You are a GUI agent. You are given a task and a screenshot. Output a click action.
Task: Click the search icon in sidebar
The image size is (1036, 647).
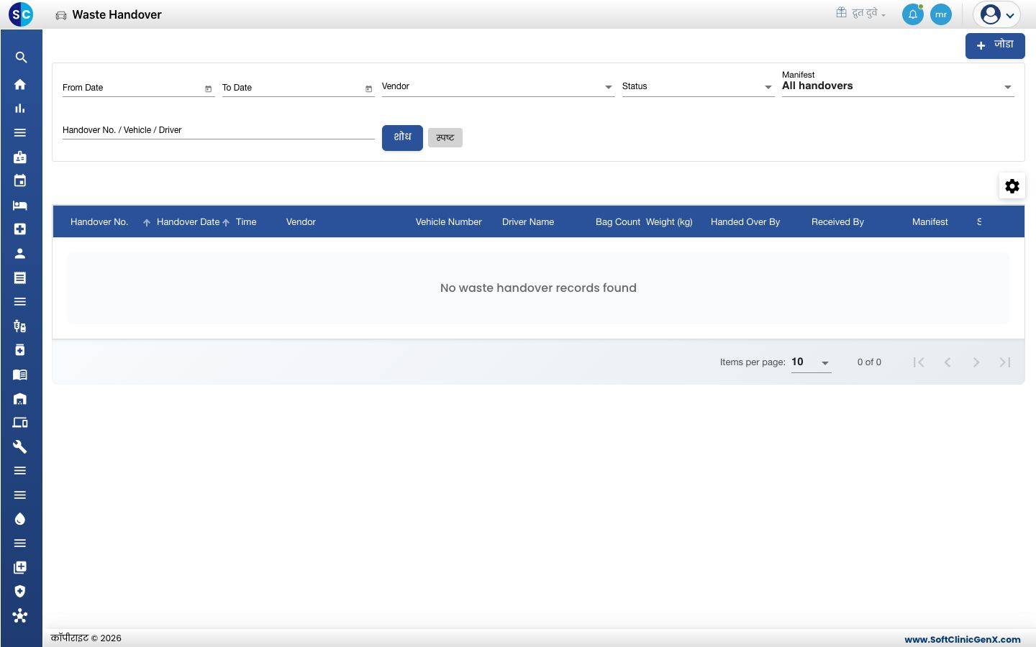coord(21,58)
